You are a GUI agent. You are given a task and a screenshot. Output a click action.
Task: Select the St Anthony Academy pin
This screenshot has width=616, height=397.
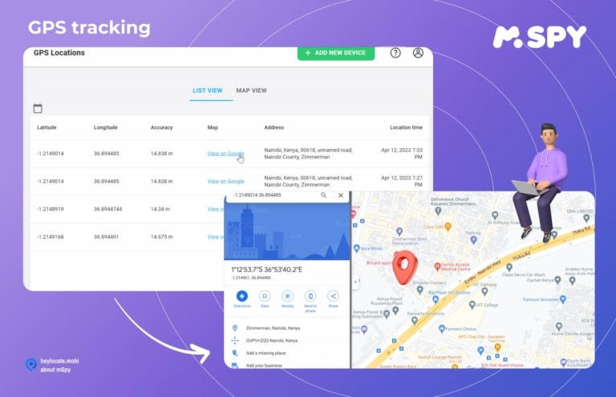[x=495, y=215]
